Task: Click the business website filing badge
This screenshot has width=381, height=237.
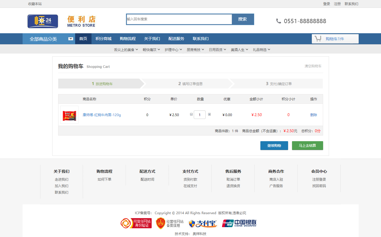Action: click(170, 223)
